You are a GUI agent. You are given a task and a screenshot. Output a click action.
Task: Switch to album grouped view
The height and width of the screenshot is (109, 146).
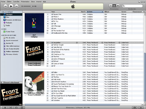(114, 6)
